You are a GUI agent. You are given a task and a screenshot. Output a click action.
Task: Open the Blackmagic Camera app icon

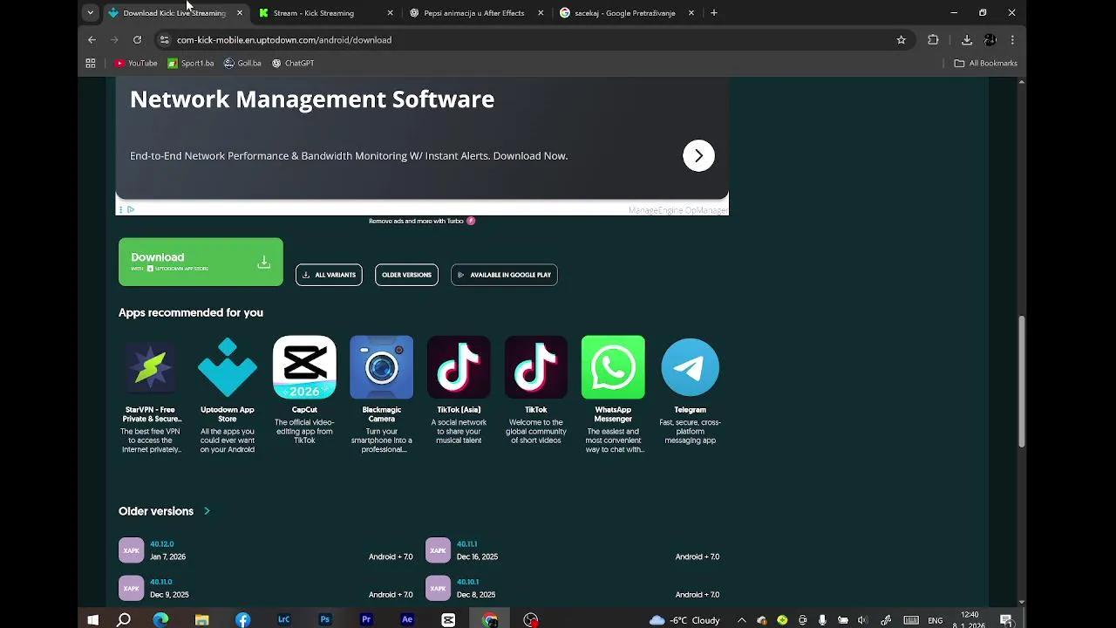pyautogui.click(x=382, y=367)
